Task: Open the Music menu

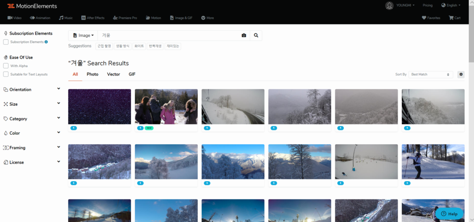Action: [x=66, y=18]
